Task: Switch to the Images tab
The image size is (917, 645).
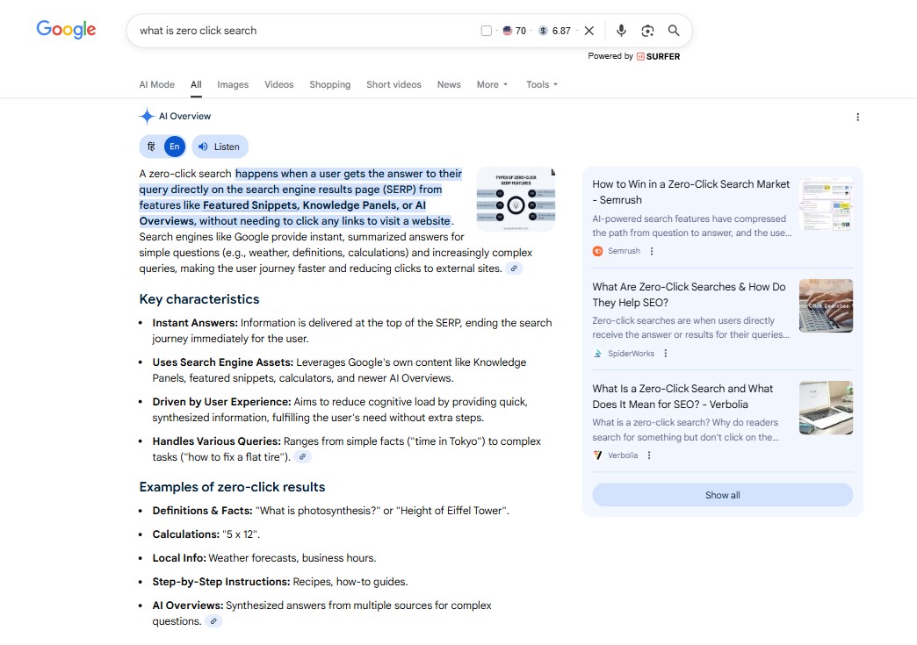Action: point(233,84)
